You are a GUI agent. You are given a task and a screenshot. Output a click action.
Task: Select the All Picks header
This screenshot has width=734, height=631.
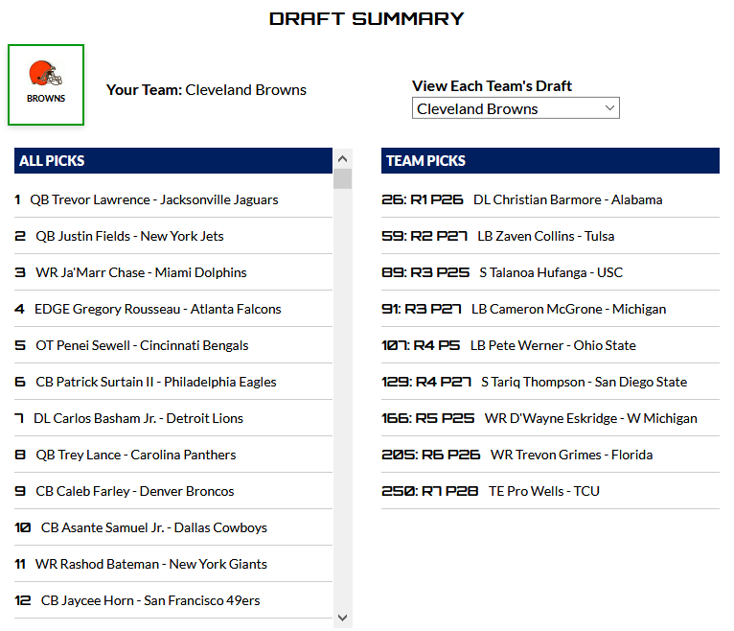click(173, 161)
